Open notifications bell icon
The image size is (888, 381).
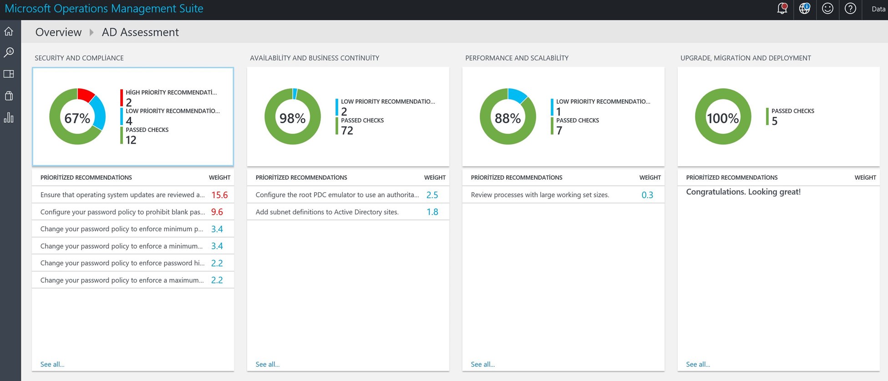(x=782, y=9)
